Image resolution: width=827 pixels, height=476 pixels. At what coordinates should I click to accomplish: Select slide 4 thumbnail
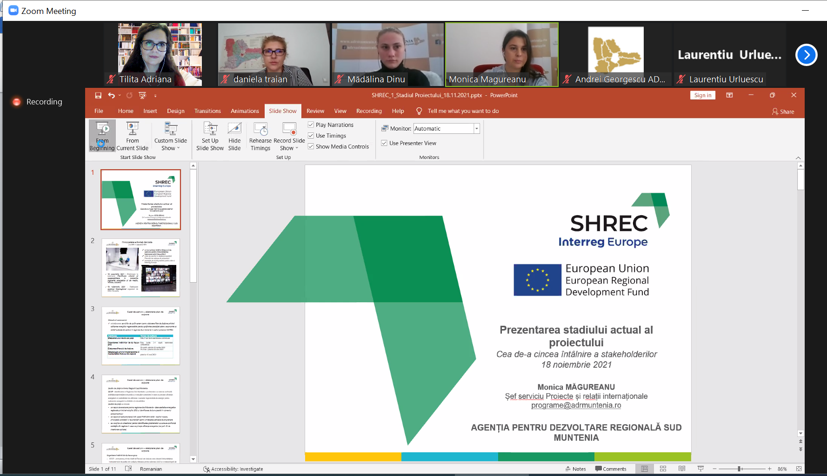point(140,404)
